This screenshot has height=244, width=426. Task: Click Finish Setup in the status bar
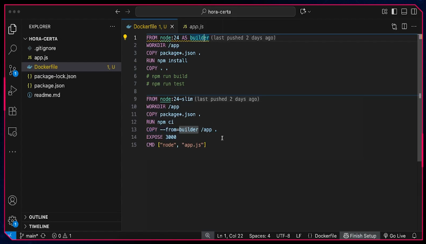pos(360,236)
